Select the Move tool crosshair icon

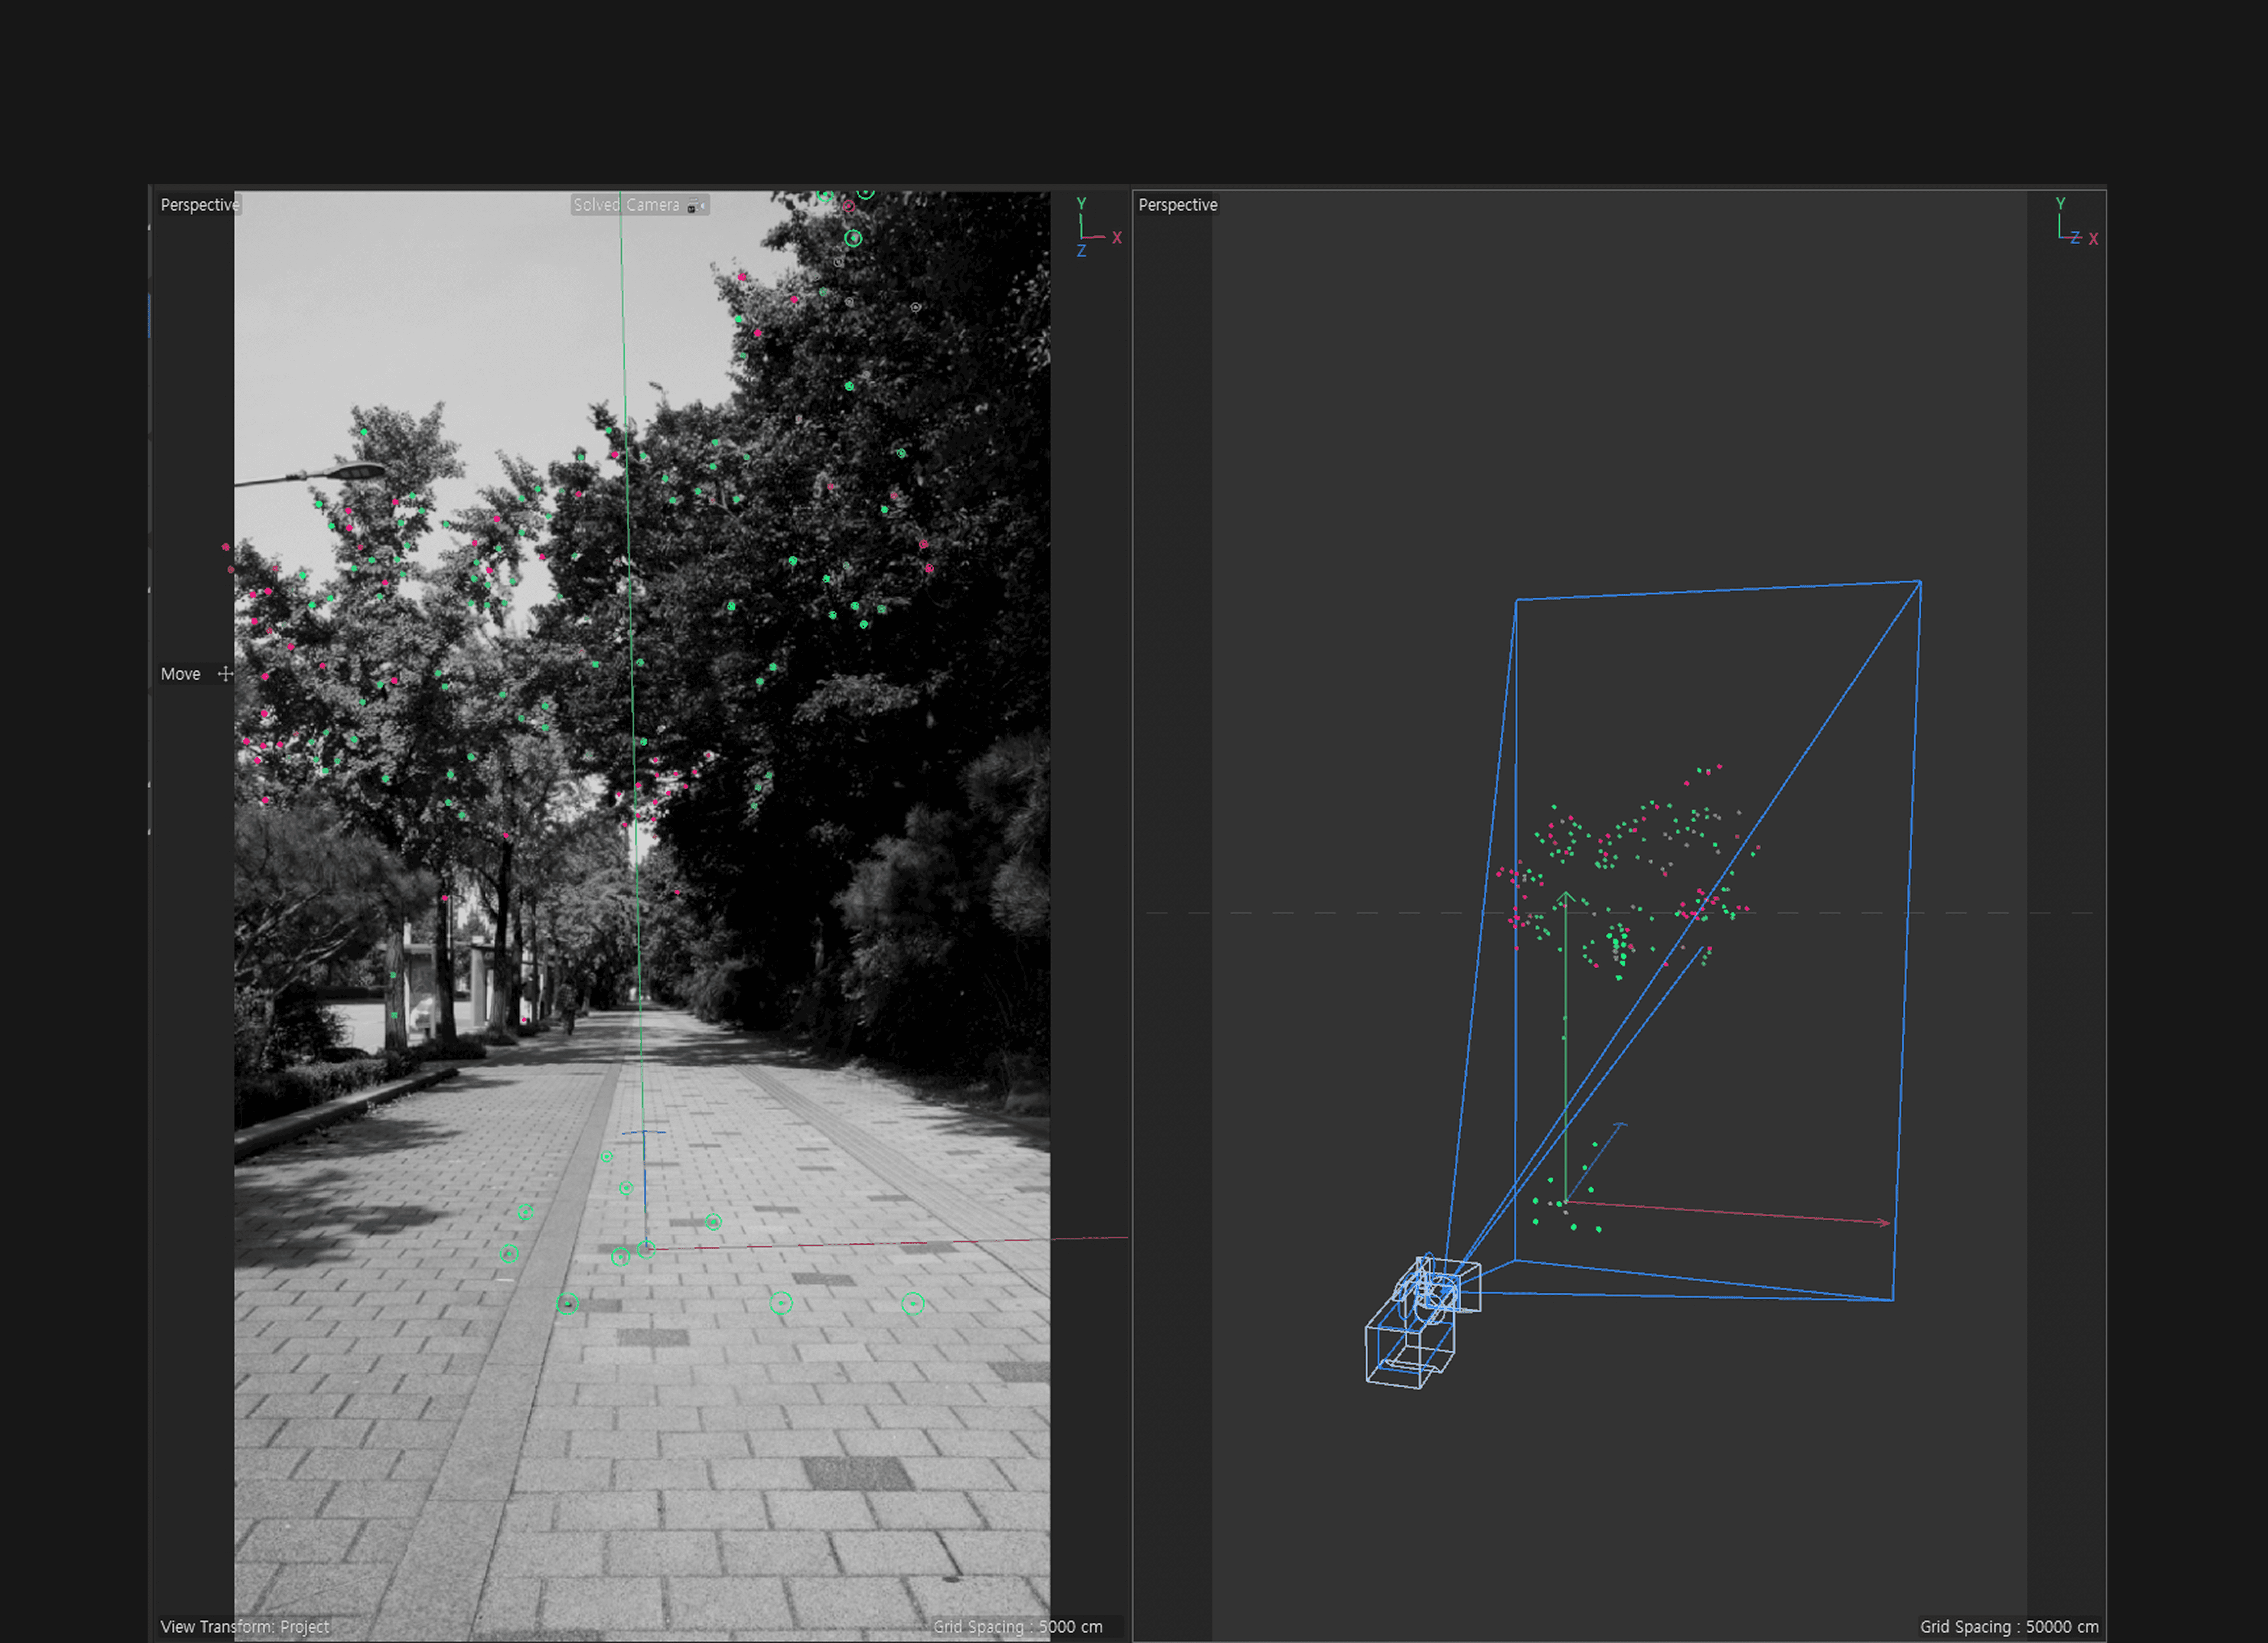(x=226, y=674)
